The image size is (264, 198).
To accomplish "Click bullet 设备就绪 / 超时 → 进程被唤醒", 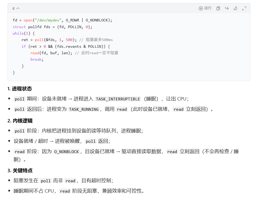I will click(62, 141).
